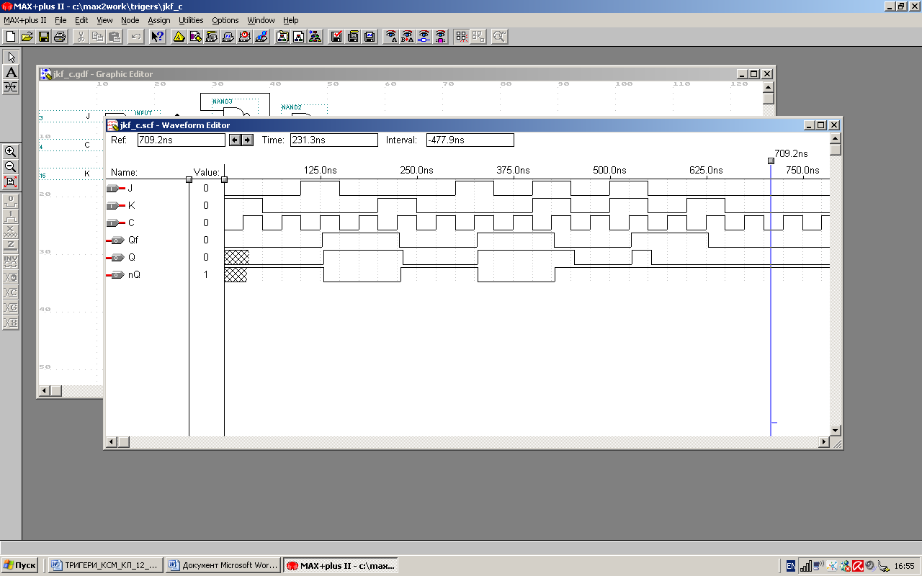
Task: Click the Time value field
Action: (334, 140)
